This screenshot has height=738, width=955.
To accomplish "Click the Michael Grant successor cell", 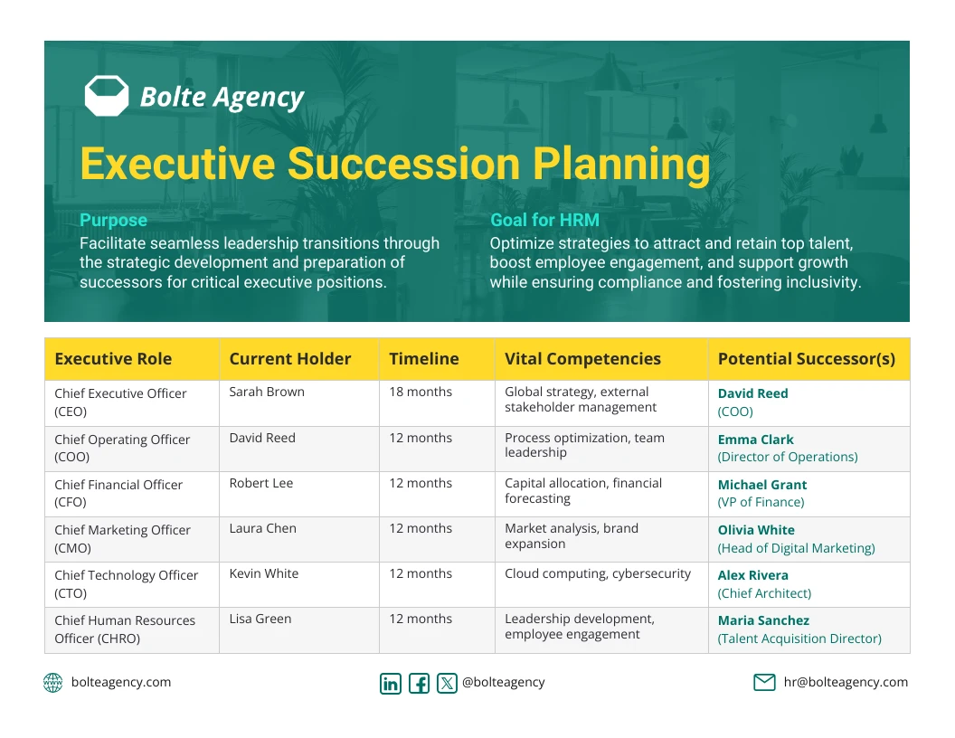I will (809, 494).
